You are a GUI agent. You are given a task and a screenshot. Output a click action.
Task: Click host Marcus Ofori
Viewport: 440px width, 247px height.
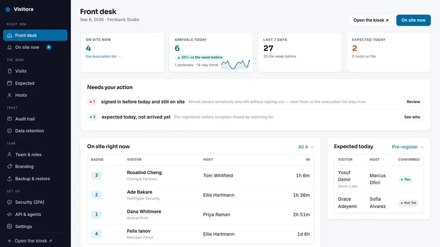point(378,179)
